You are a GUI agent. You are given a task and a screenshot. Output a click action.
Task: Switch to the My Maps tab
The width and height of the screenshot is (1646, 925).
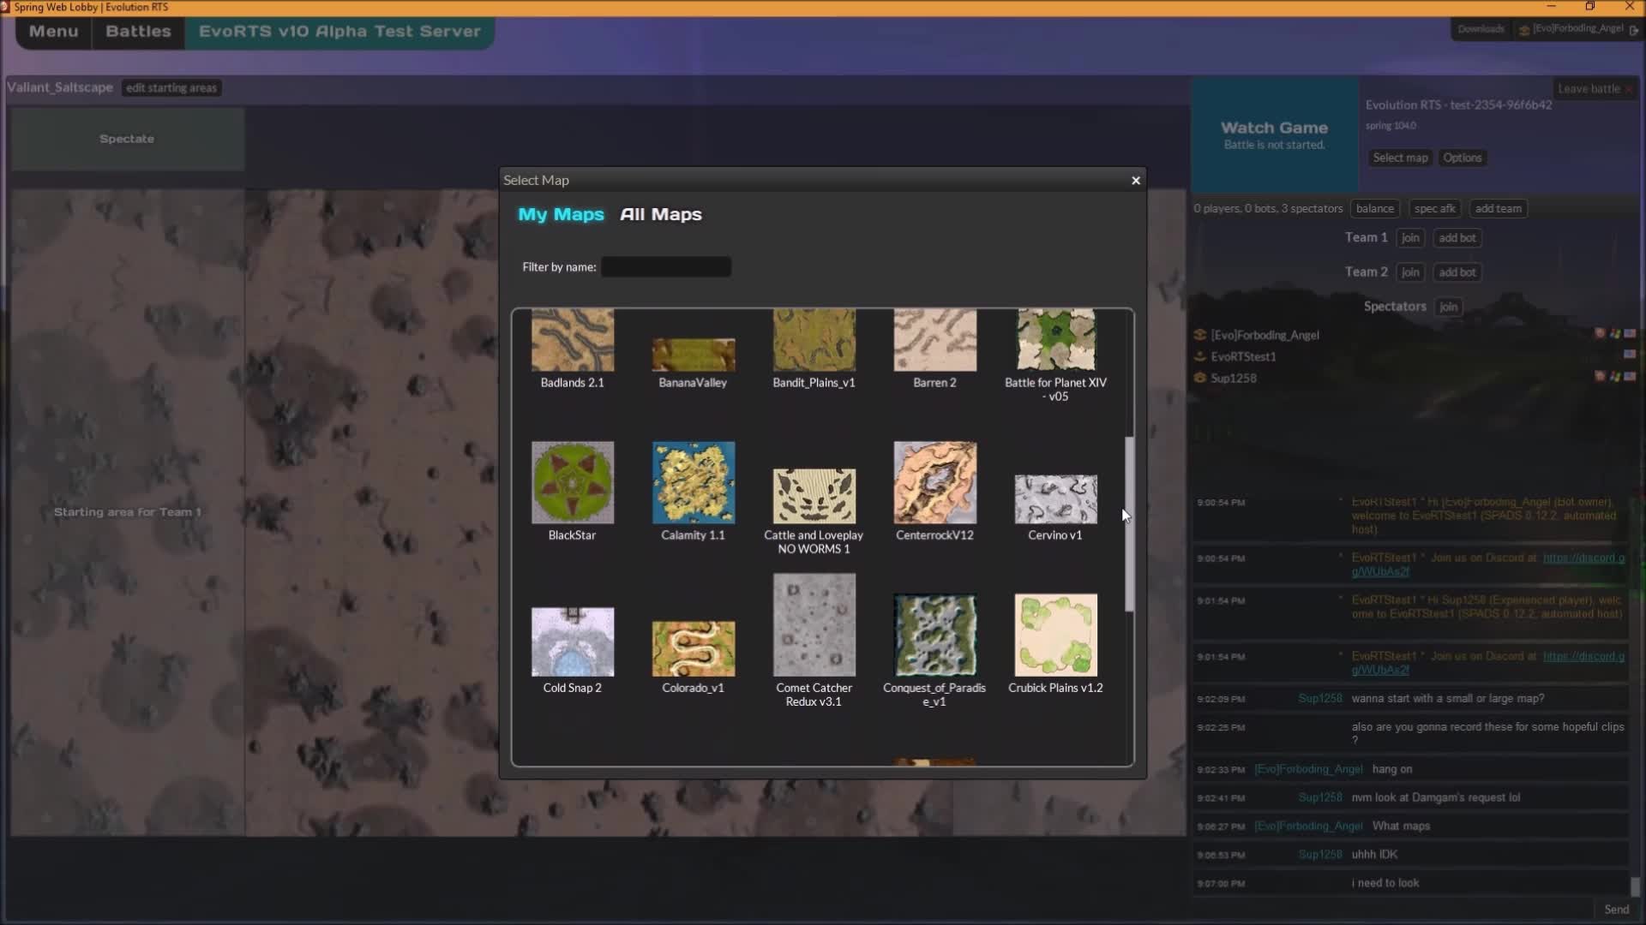pyautogui.click(x=561, y=214)
